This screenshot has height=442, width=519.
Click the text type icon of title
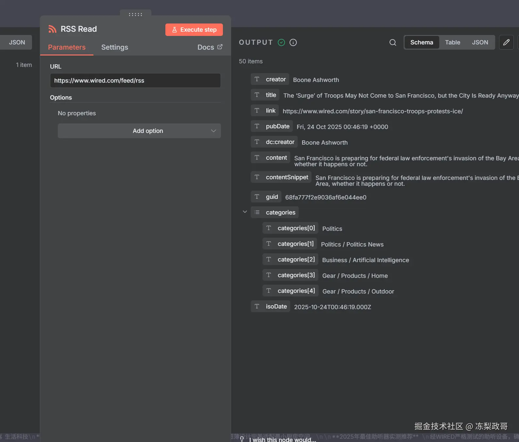coord(257,95)
